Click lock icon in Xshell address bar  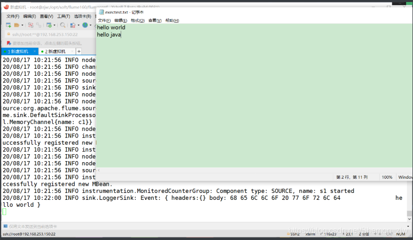(x=9, y=34)
